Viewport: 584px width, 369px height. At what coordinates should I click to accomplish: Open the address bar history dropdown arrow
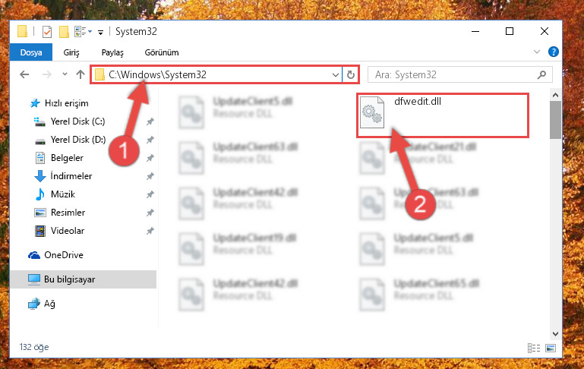[x=335, y=75]
